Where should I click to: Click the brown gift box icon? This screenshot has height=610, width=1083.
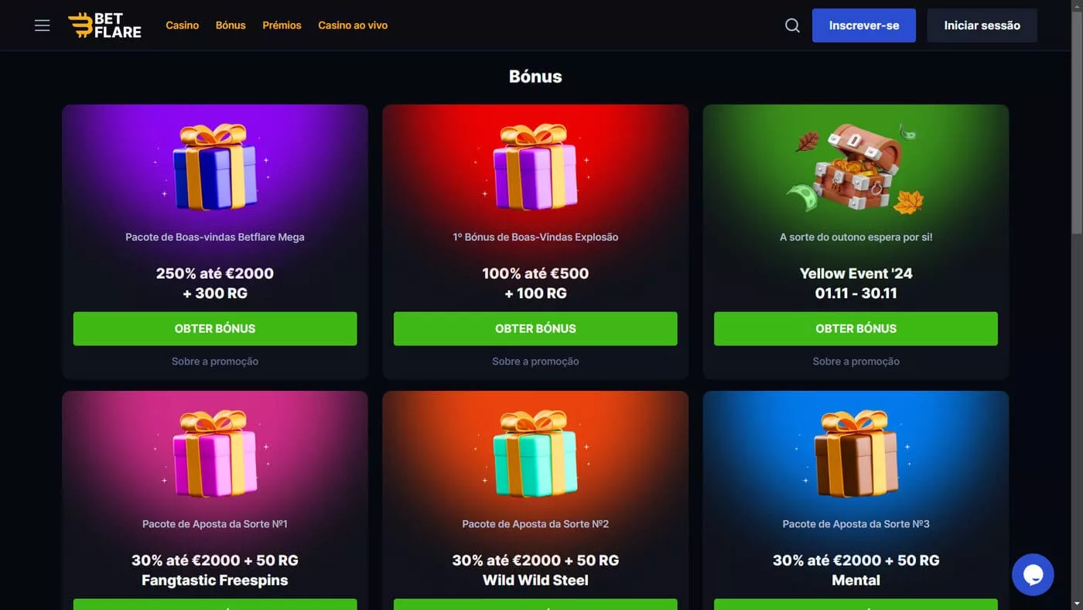point(856,454)
